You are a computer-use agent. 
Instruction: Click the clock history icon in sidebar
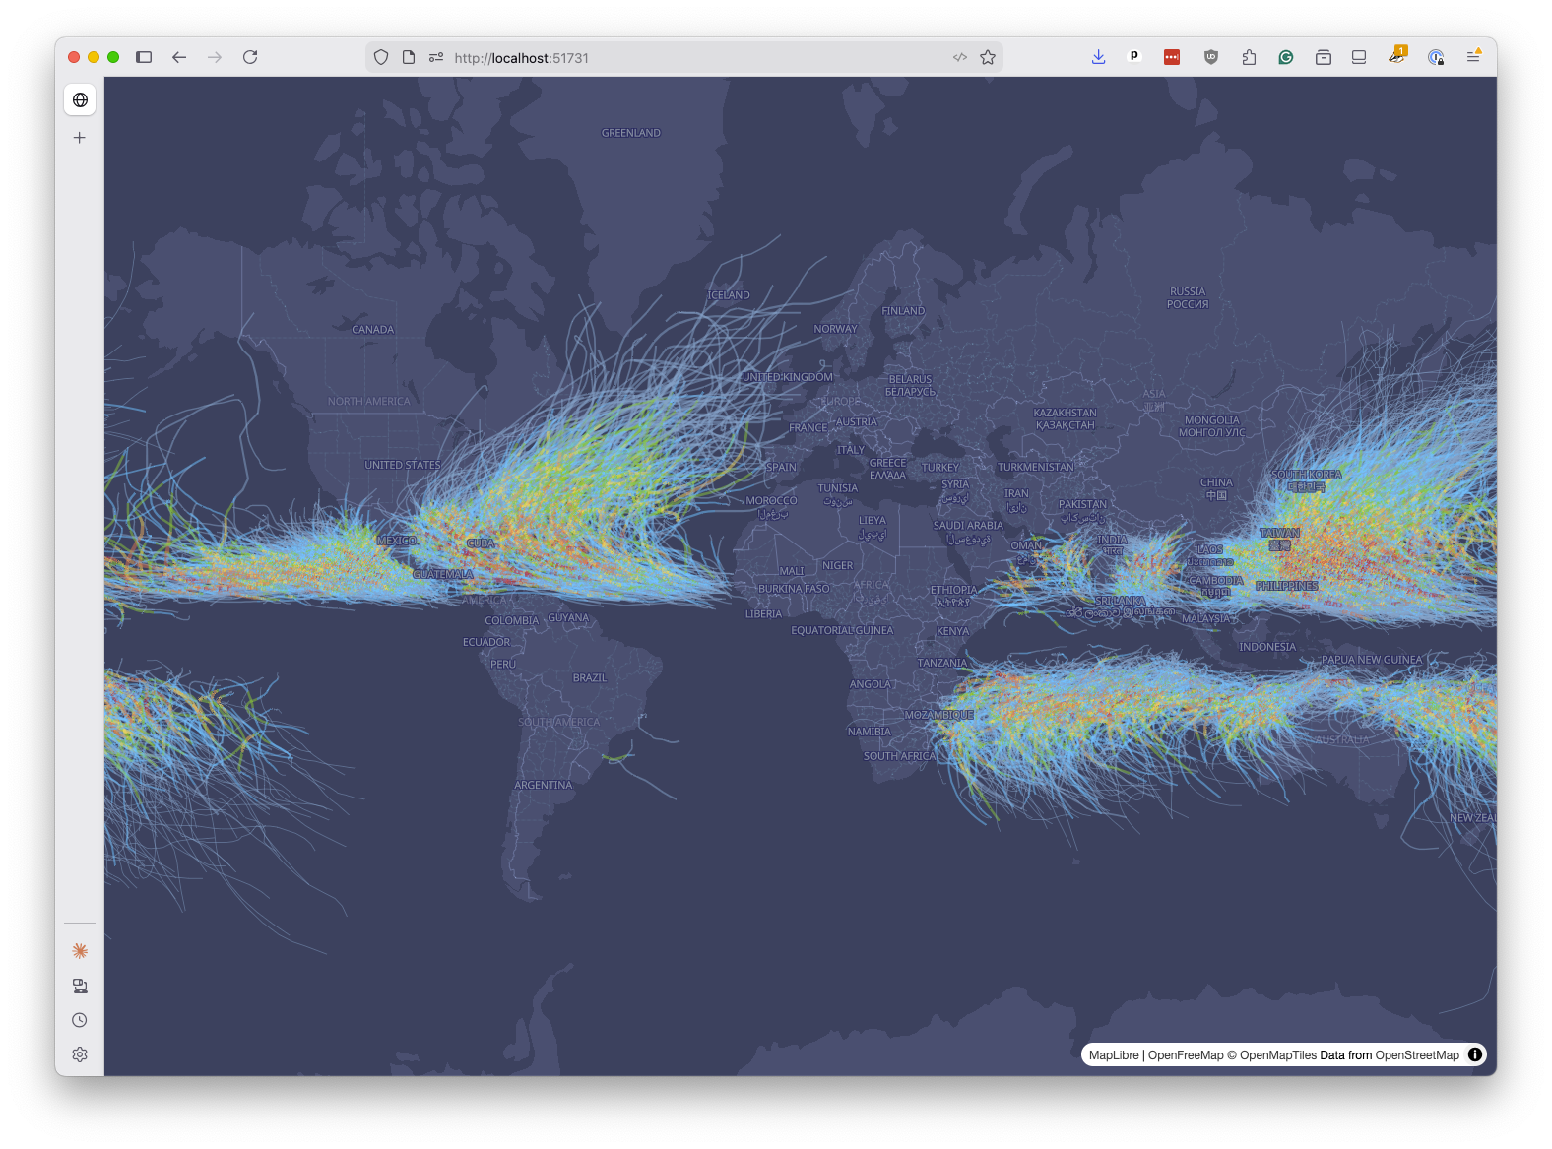click(80, 1020)
